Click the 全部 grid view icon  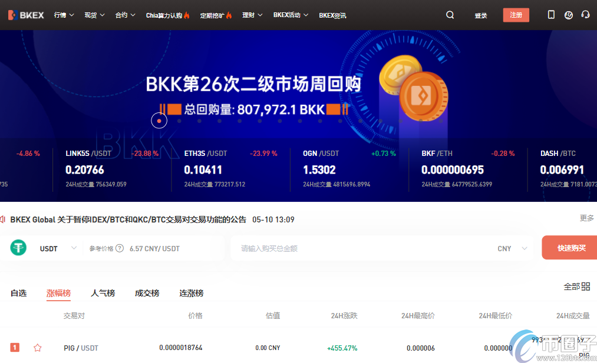585,287
